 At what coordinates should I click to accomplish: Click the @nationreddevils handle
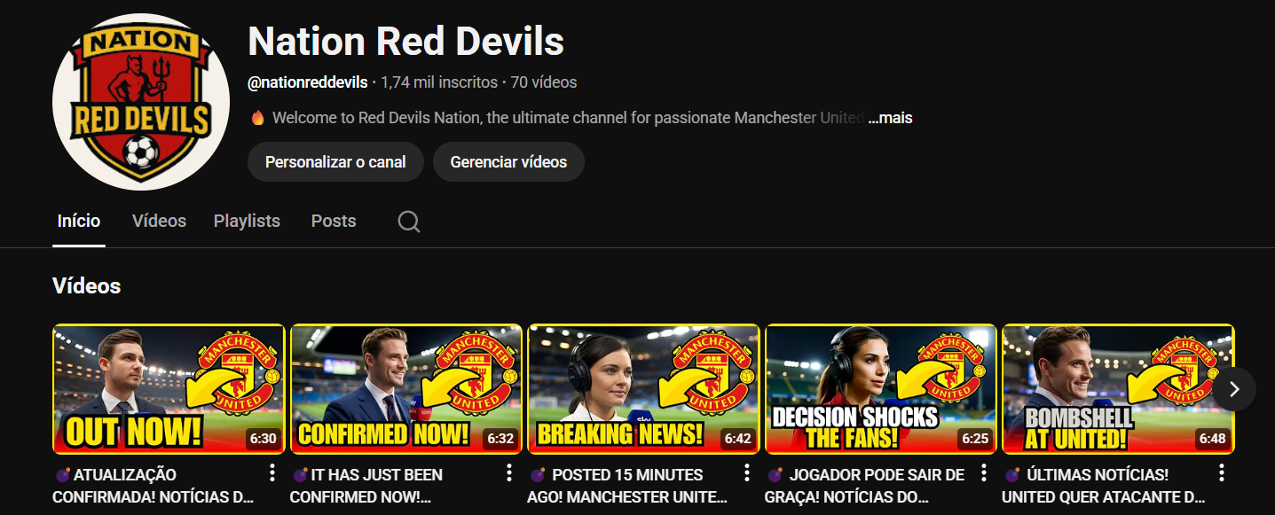tap(308, 82)
